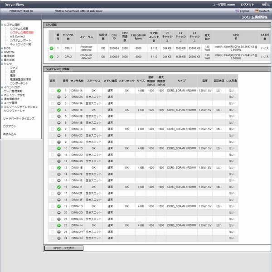Screen dimensions: 272x272
Task: Open AIS Connect in the sidebar
Action: point(17,36)
